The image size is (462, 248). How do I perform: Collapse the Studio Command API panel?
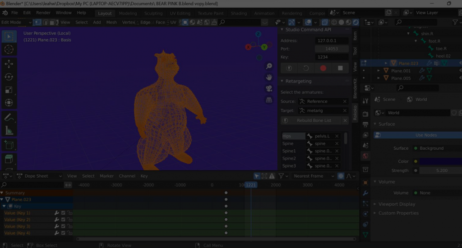282,29
